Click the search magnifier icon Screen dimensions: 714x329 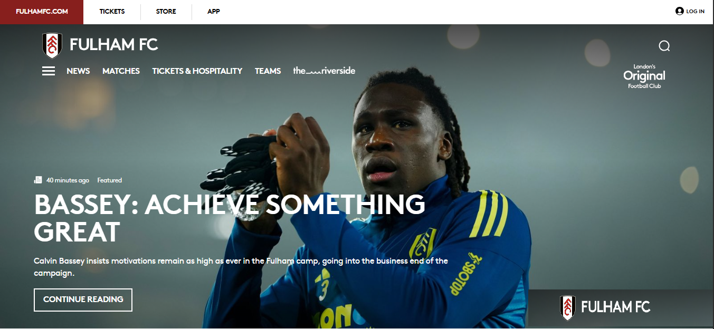pyautogui.click(x=664, y=46)
